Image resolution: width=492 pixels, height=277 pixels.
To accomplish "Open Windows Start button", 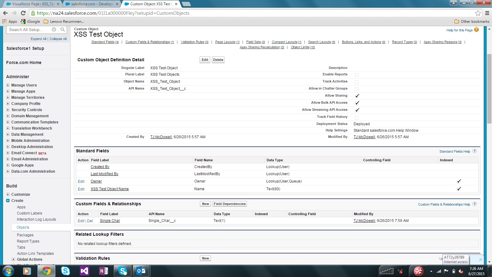I will point(8,271).
